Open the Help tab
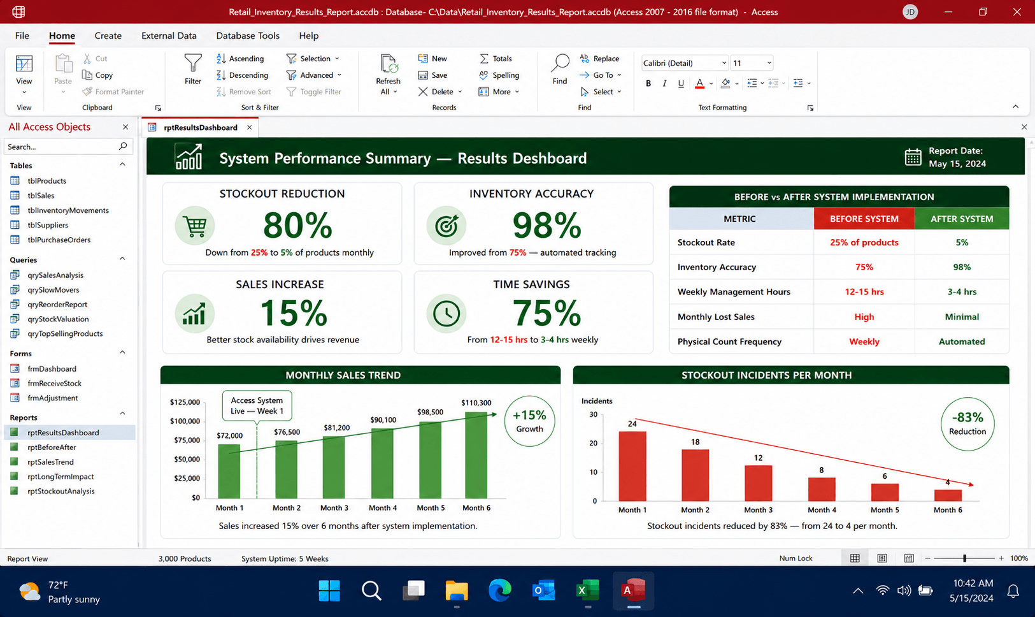Image resolution: width=1035 pixels, height=617 pixels. pyautogui.click(x=309, y=36)
